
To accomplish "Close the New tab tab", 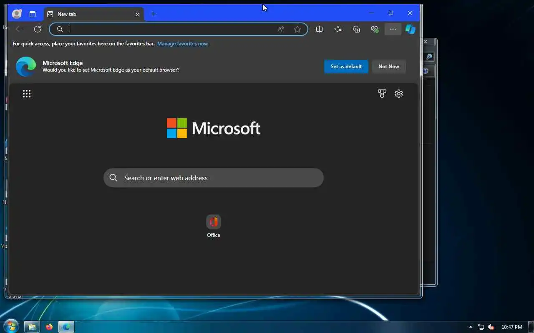I will [x=137, y=14].
